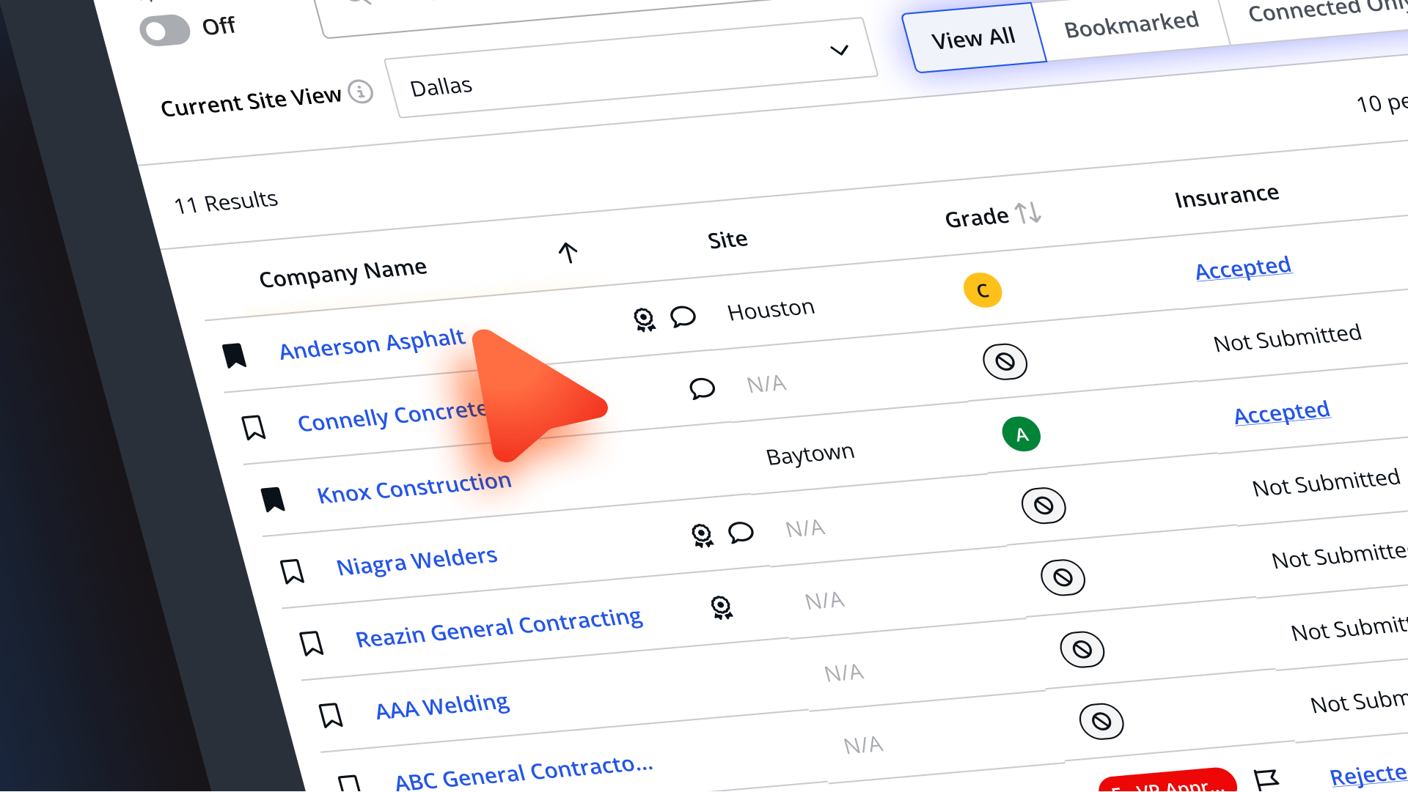Click Knox Construction grade A badge
The width and height of the screenshot is (1408, 792).
(1022, 434)
